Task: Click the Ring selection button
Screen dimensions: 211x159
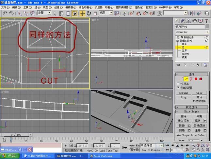Action: pos(184,97)
